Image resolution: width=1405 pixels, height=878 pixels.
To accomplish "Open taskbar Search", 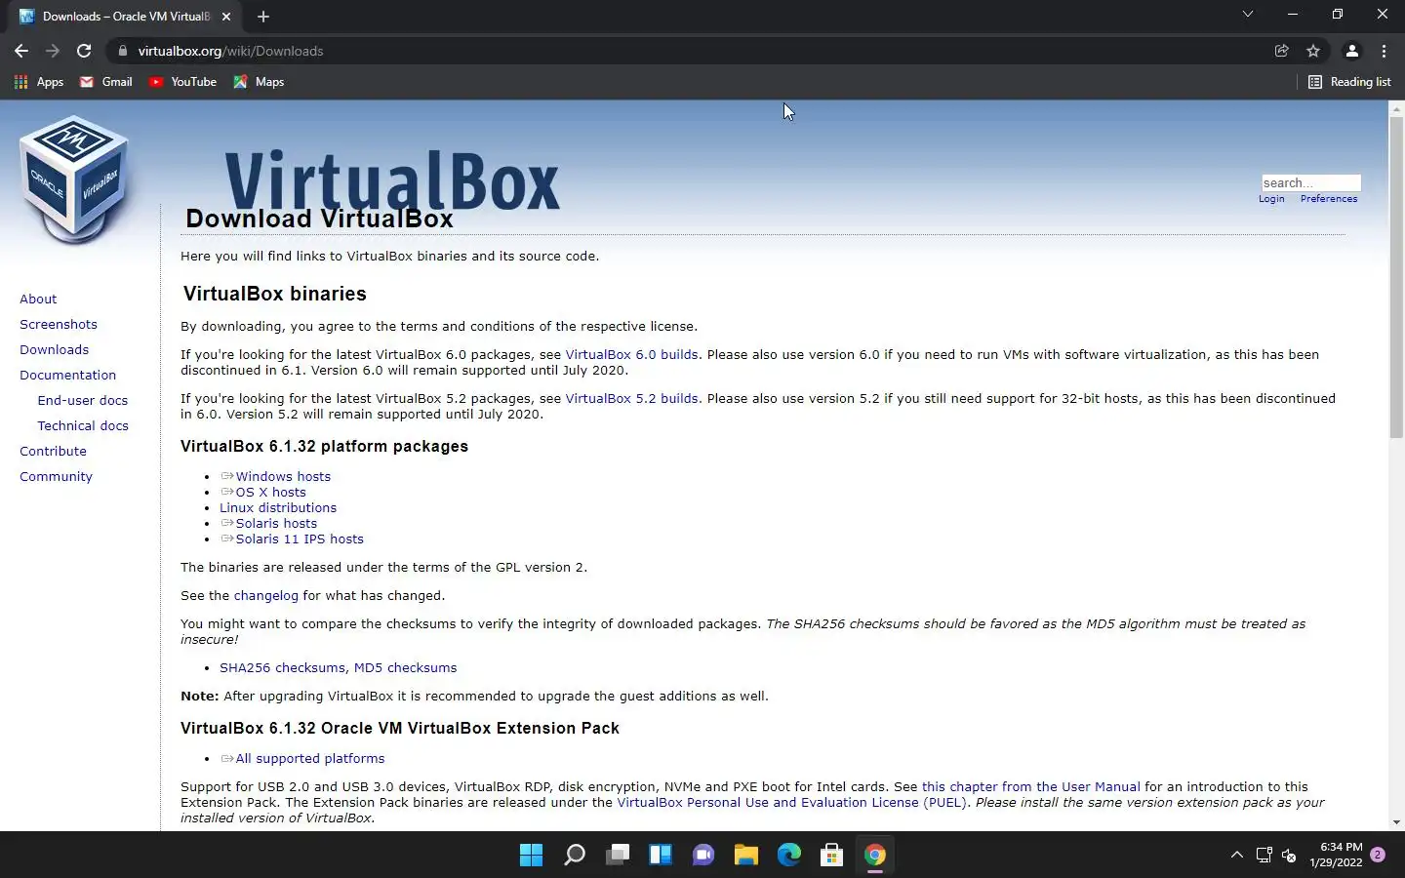I will [575, 856].
